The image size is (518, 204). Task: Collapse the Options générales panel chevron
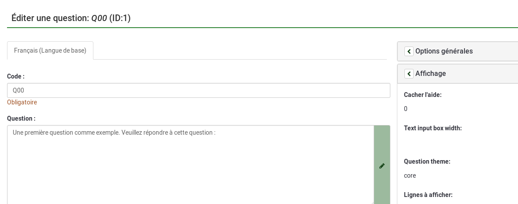point(409,51)
